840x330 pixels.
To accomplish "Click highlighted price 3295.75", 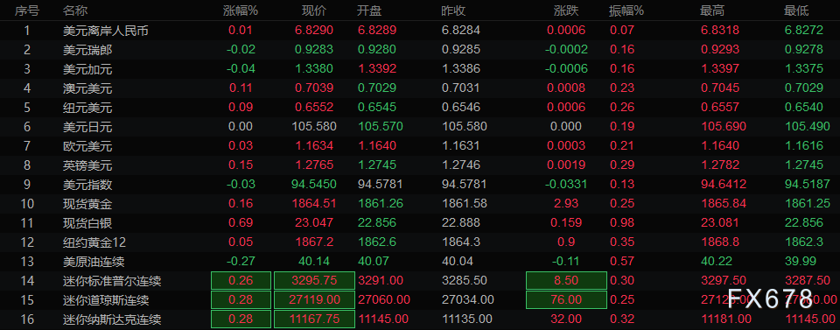I will pos(314,281).
